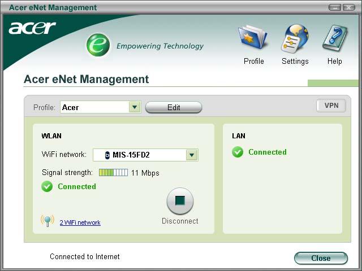The width and height of the screenshot is (362, 271).
Task: Click the signal strength bar indicator
Action: pos(113,172)
